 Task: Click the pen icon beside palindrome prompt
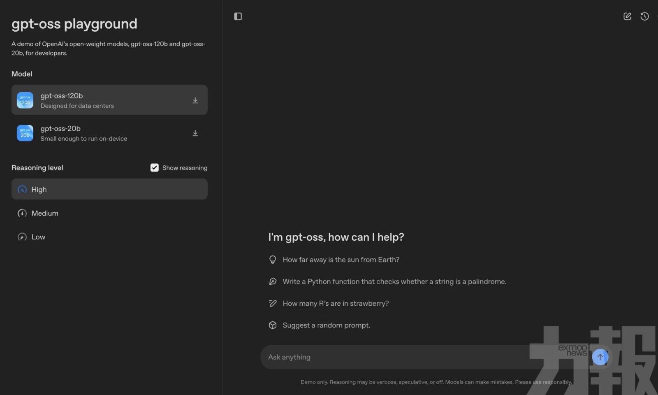[273, 281]
